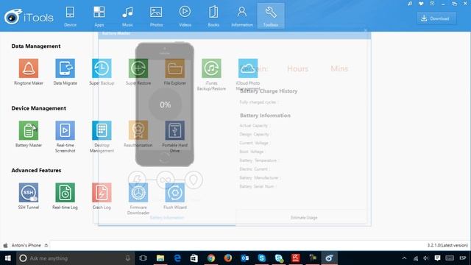The width and height of the screenshot is (471, 265).
Task: Launch the Data Migrate tool
Action: pos(65,68)
